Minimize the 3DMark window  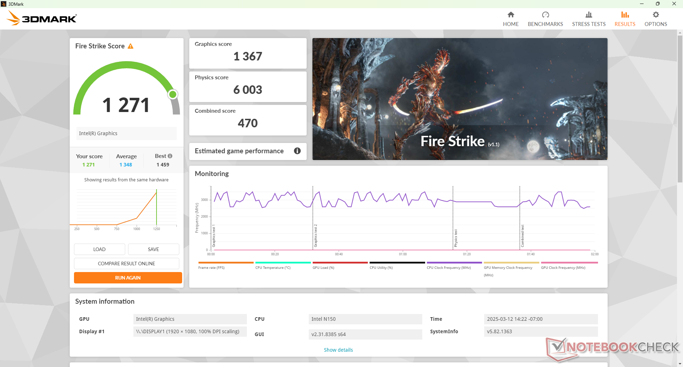642,4
